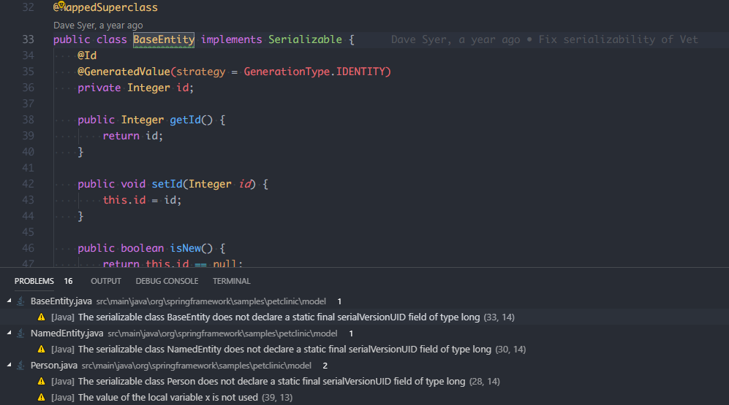Click 'this.id = id;' statement
Viewport: 729px width, 405px height.
point(143,200)
